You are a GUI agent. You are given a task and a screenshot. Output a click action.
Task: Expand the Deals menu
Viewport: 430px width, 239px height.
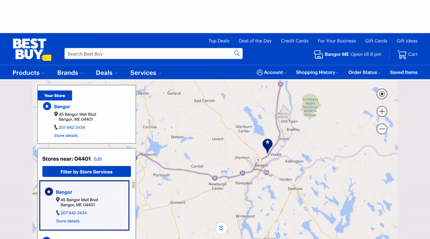107,73
